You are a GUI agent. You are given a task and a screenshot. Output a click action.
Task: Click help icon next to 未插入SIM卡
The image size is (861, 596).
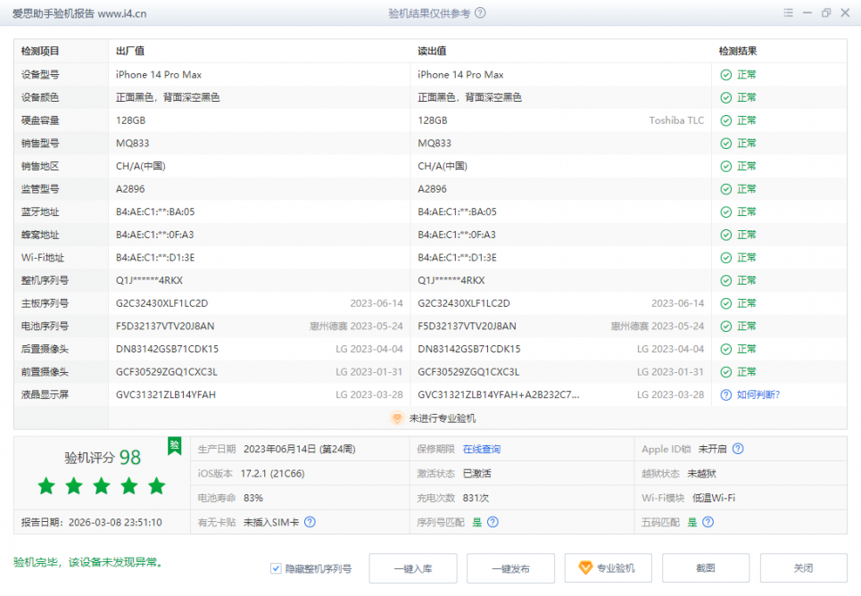click(310, 522)
